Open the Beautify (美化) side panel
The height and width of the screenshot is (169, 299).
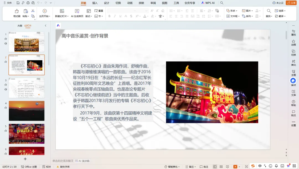coord(293,63)
